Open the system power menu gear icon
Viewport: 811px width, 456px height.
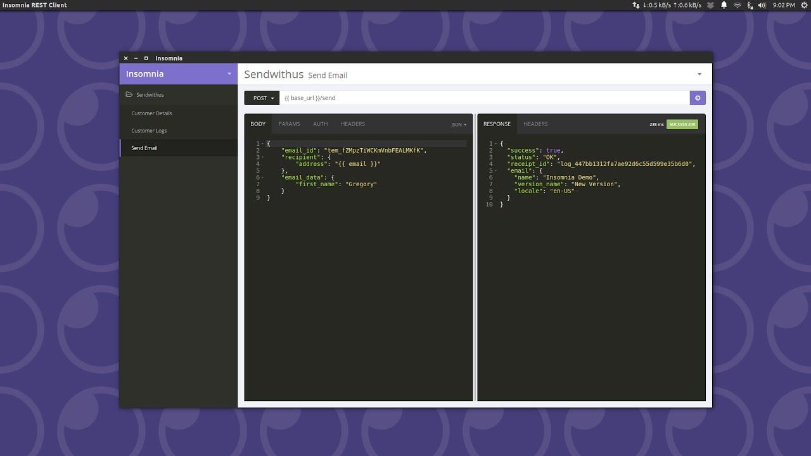(x=803, y=5)
